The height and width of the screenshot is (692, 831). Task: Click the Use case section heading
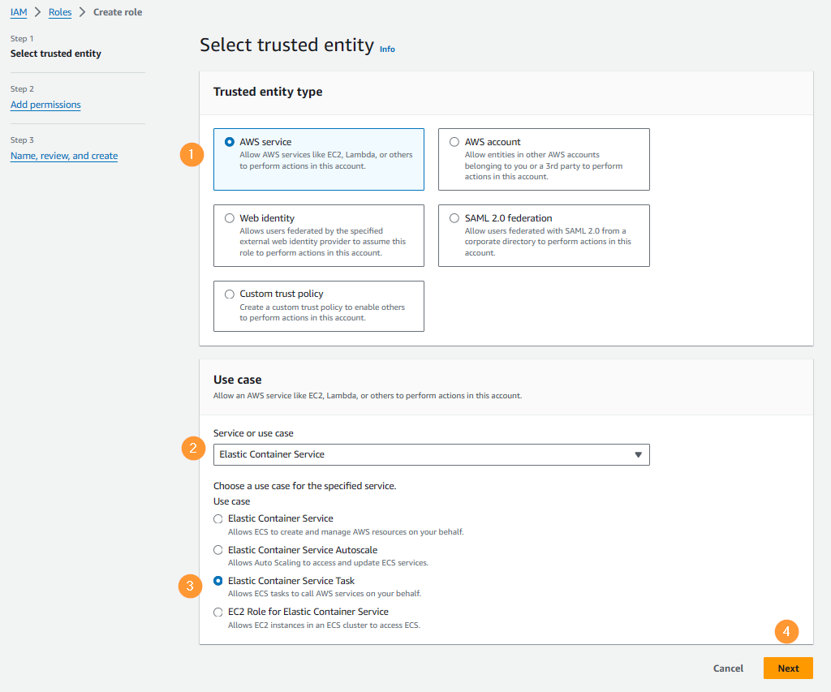238,380
